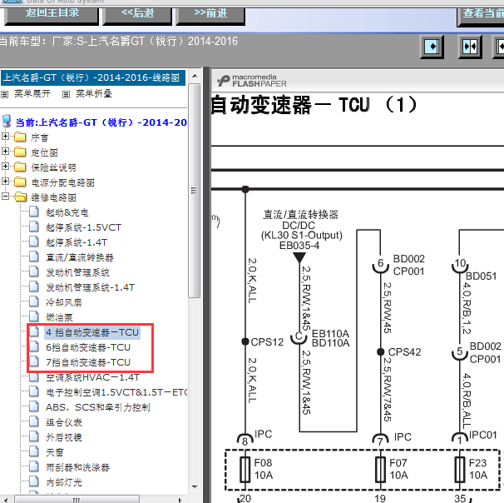Click the 序言 folder icon

click(x=20, y=137)
